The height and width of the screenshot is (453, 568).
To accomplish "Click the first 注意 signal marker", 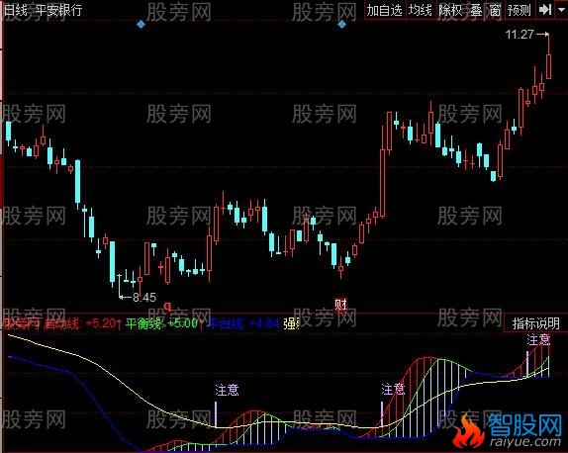I will pos(227,390).
